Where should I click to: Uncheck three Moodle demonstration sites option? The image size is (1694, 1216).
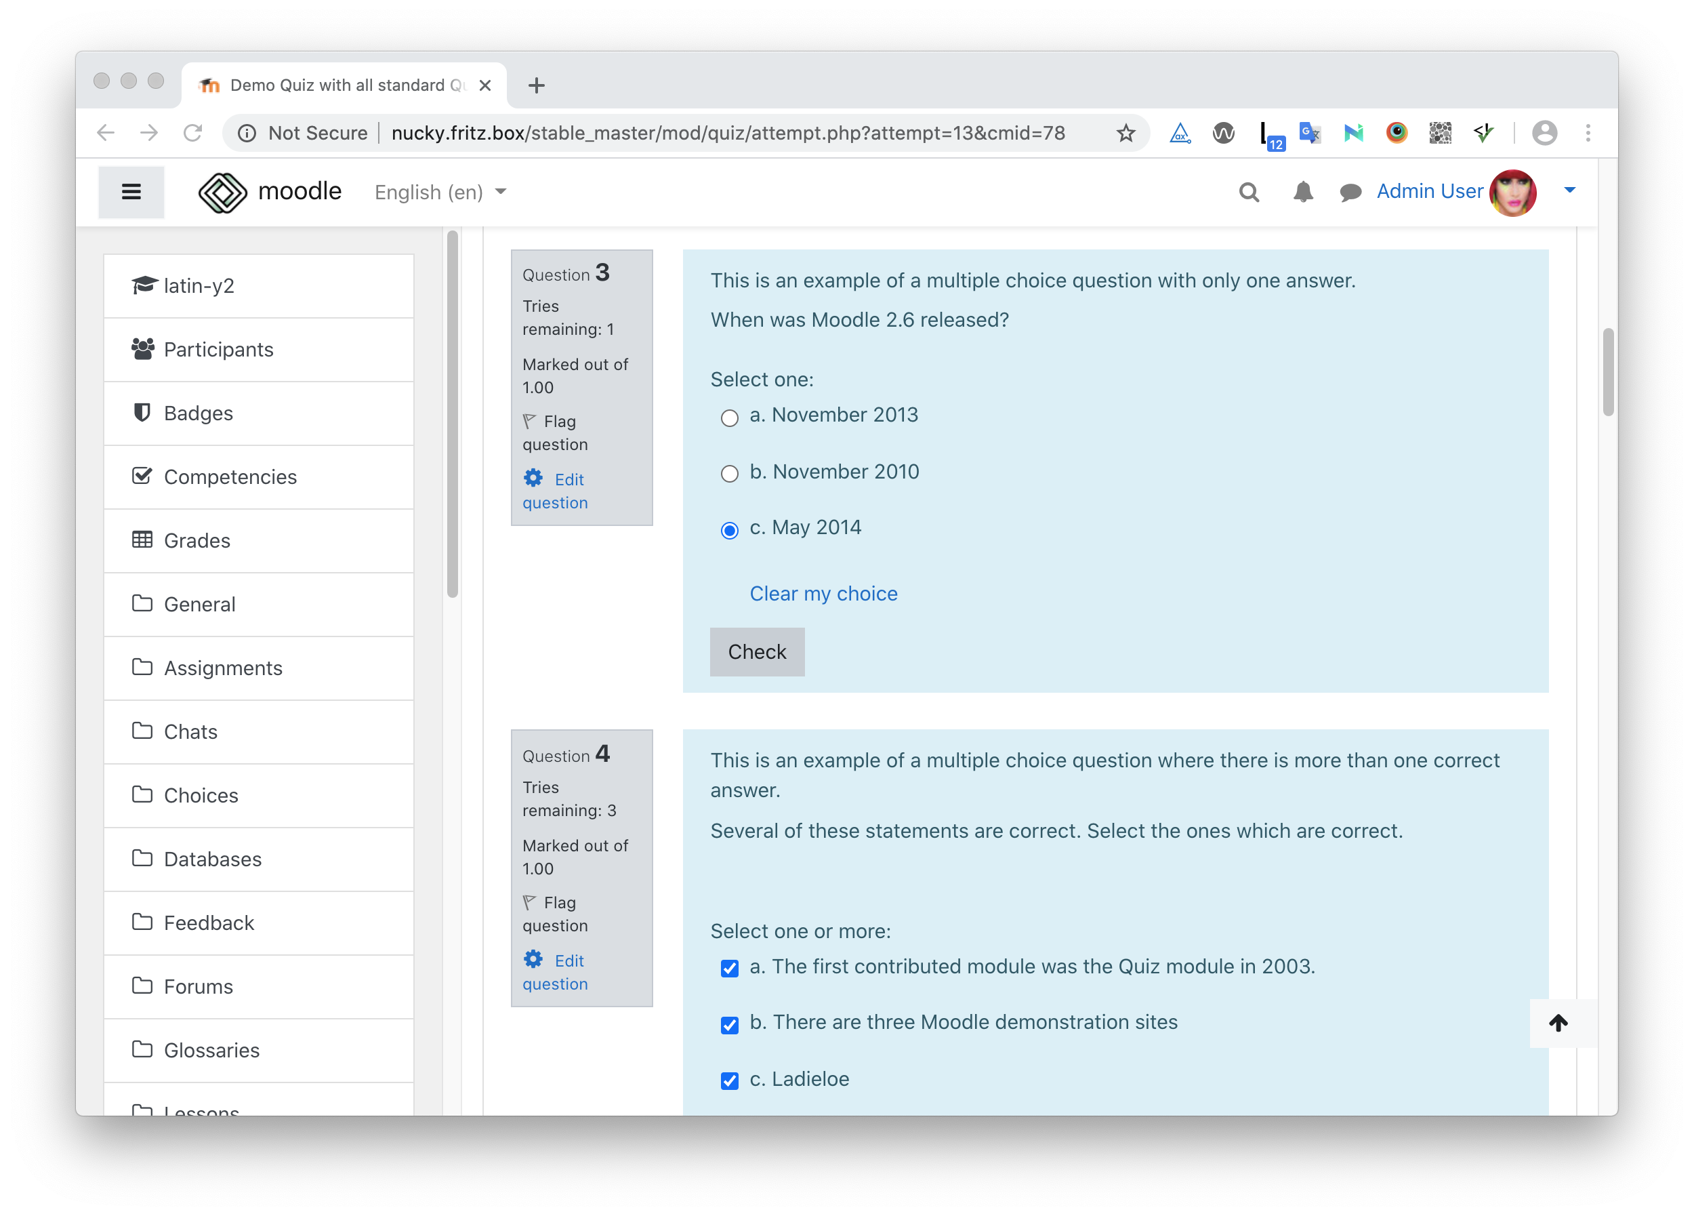(729, 1025)
